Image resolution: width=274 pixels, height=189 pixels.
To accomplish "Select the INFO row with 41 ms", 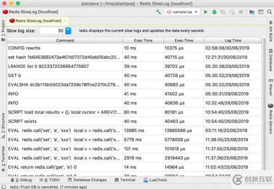I will (x=134, y=94).
